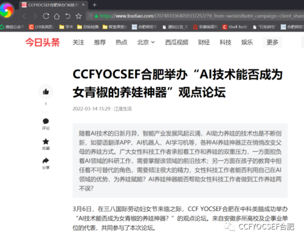The height and width of the screenshot is (240, 304).
Task: Select 娱乐 in the navigation
Action: coord(247,43)
